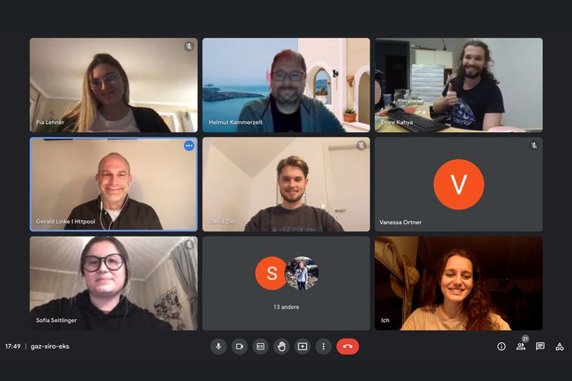Viewport: 572px width, 381px height.
Task: Mute the microphone in the call toolbar
Action: [x=218, y=347]
